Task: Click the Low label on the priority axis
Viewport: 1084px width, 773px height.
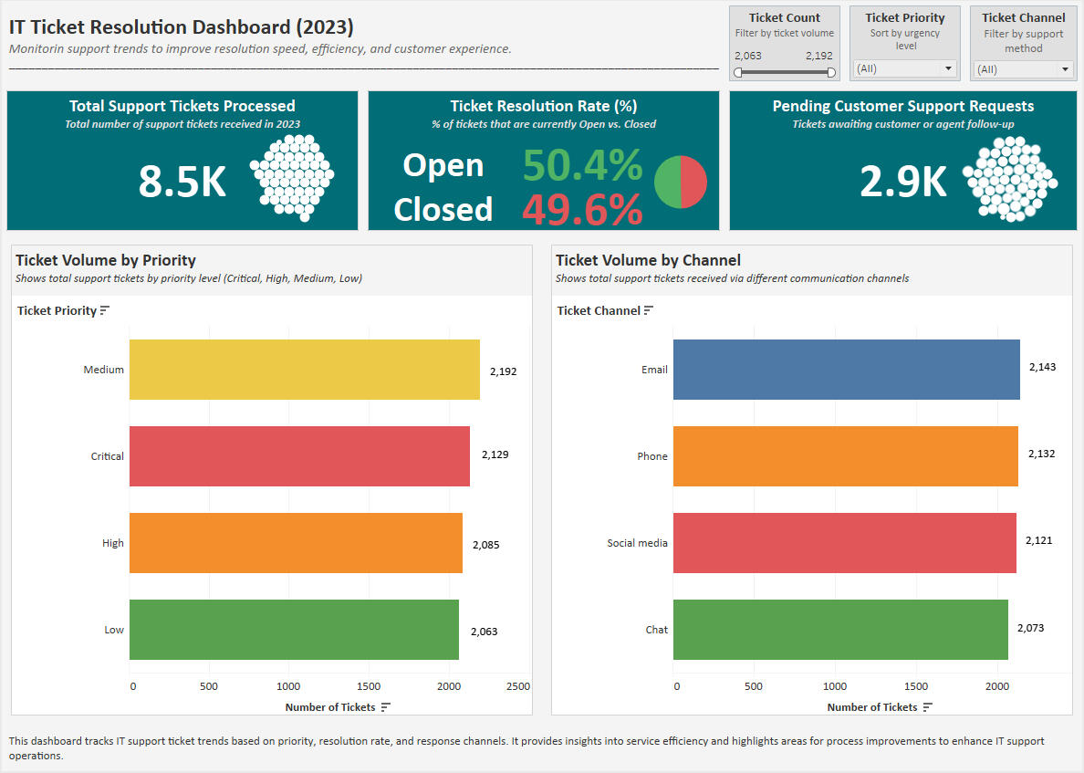Action: tap(113, 630)
